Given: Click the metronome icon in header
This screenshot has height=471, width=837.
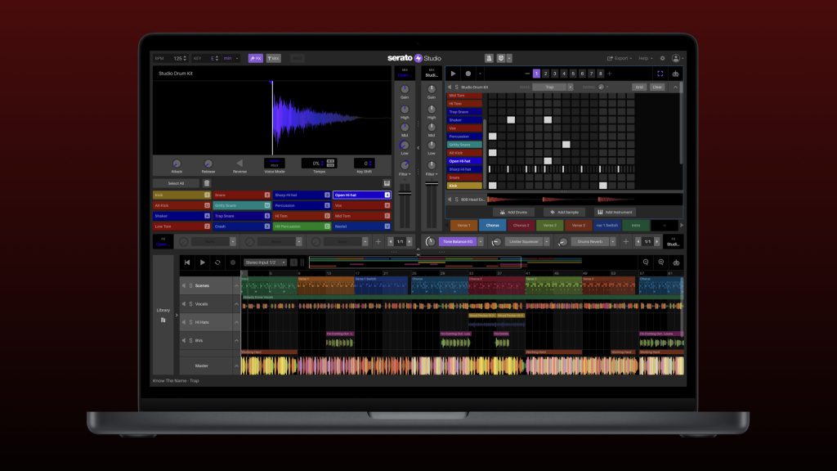Looking at the screenshot, I should [489, 58].
